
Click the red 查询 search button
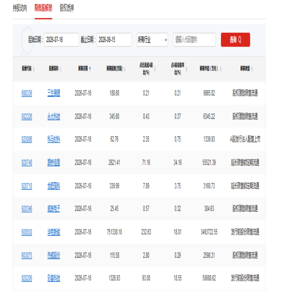pos(235,40)
